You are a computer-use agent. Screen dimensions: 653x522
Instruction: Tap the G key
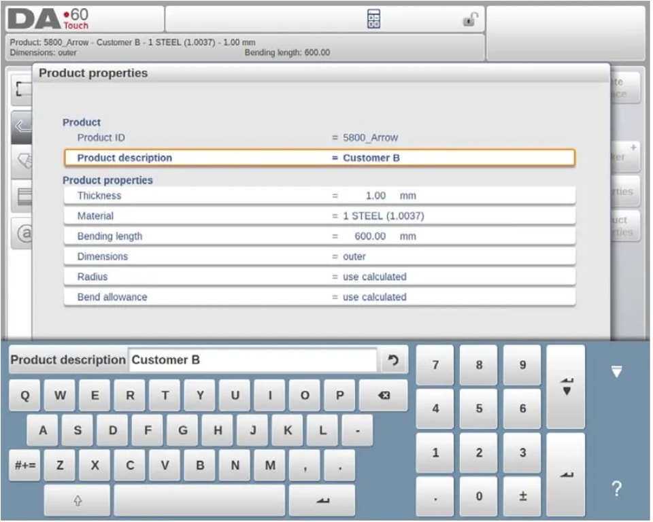[x=182, y=430]
